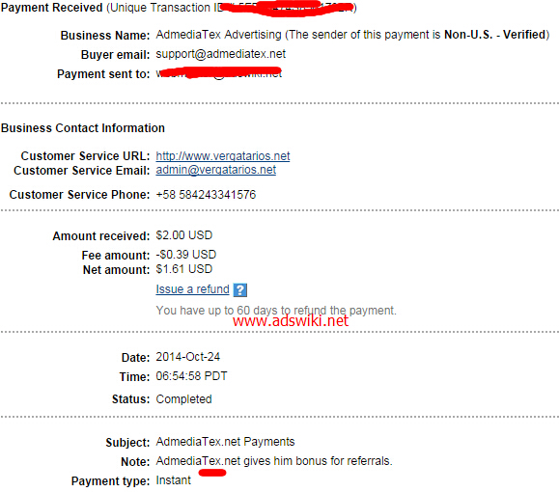Image resolution: width=559 pixels, height=492 pixels.
Task: Open the vergatarios.net customer service URL
Action: tap(223, 156)
